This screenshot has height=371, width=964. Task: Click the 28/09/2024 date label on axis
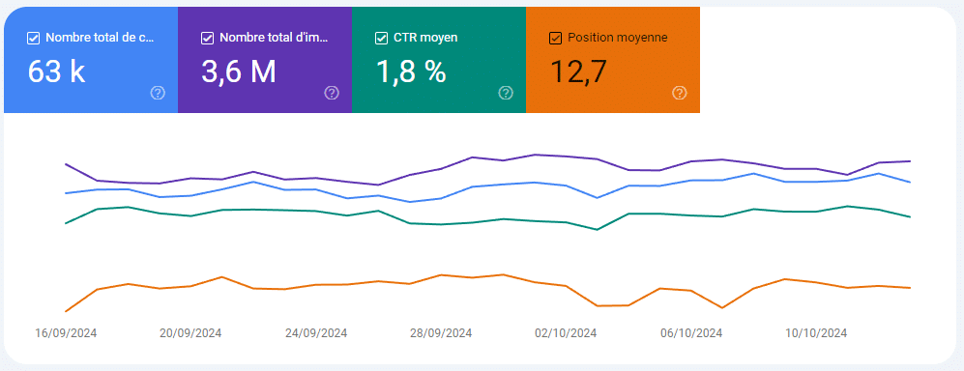coord(441,333)
